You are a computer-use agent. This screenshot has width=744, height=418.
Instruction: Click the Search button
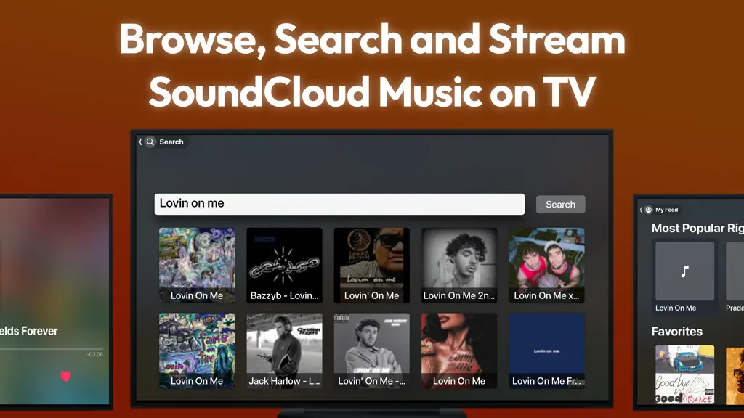(560, 204)
